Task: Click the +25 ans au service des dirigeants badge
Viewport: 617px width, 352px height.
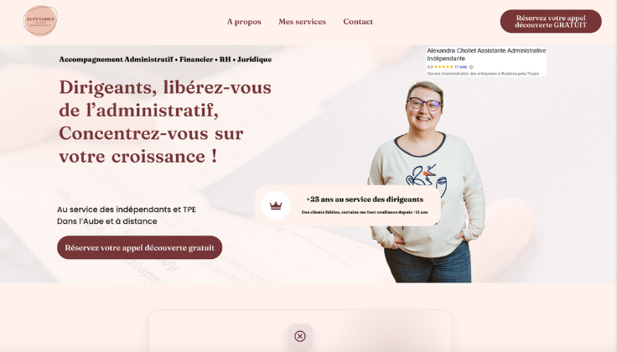Action: (348, 205)
